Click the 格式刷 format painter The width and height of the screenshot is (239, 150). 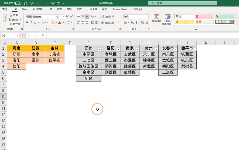15,24
